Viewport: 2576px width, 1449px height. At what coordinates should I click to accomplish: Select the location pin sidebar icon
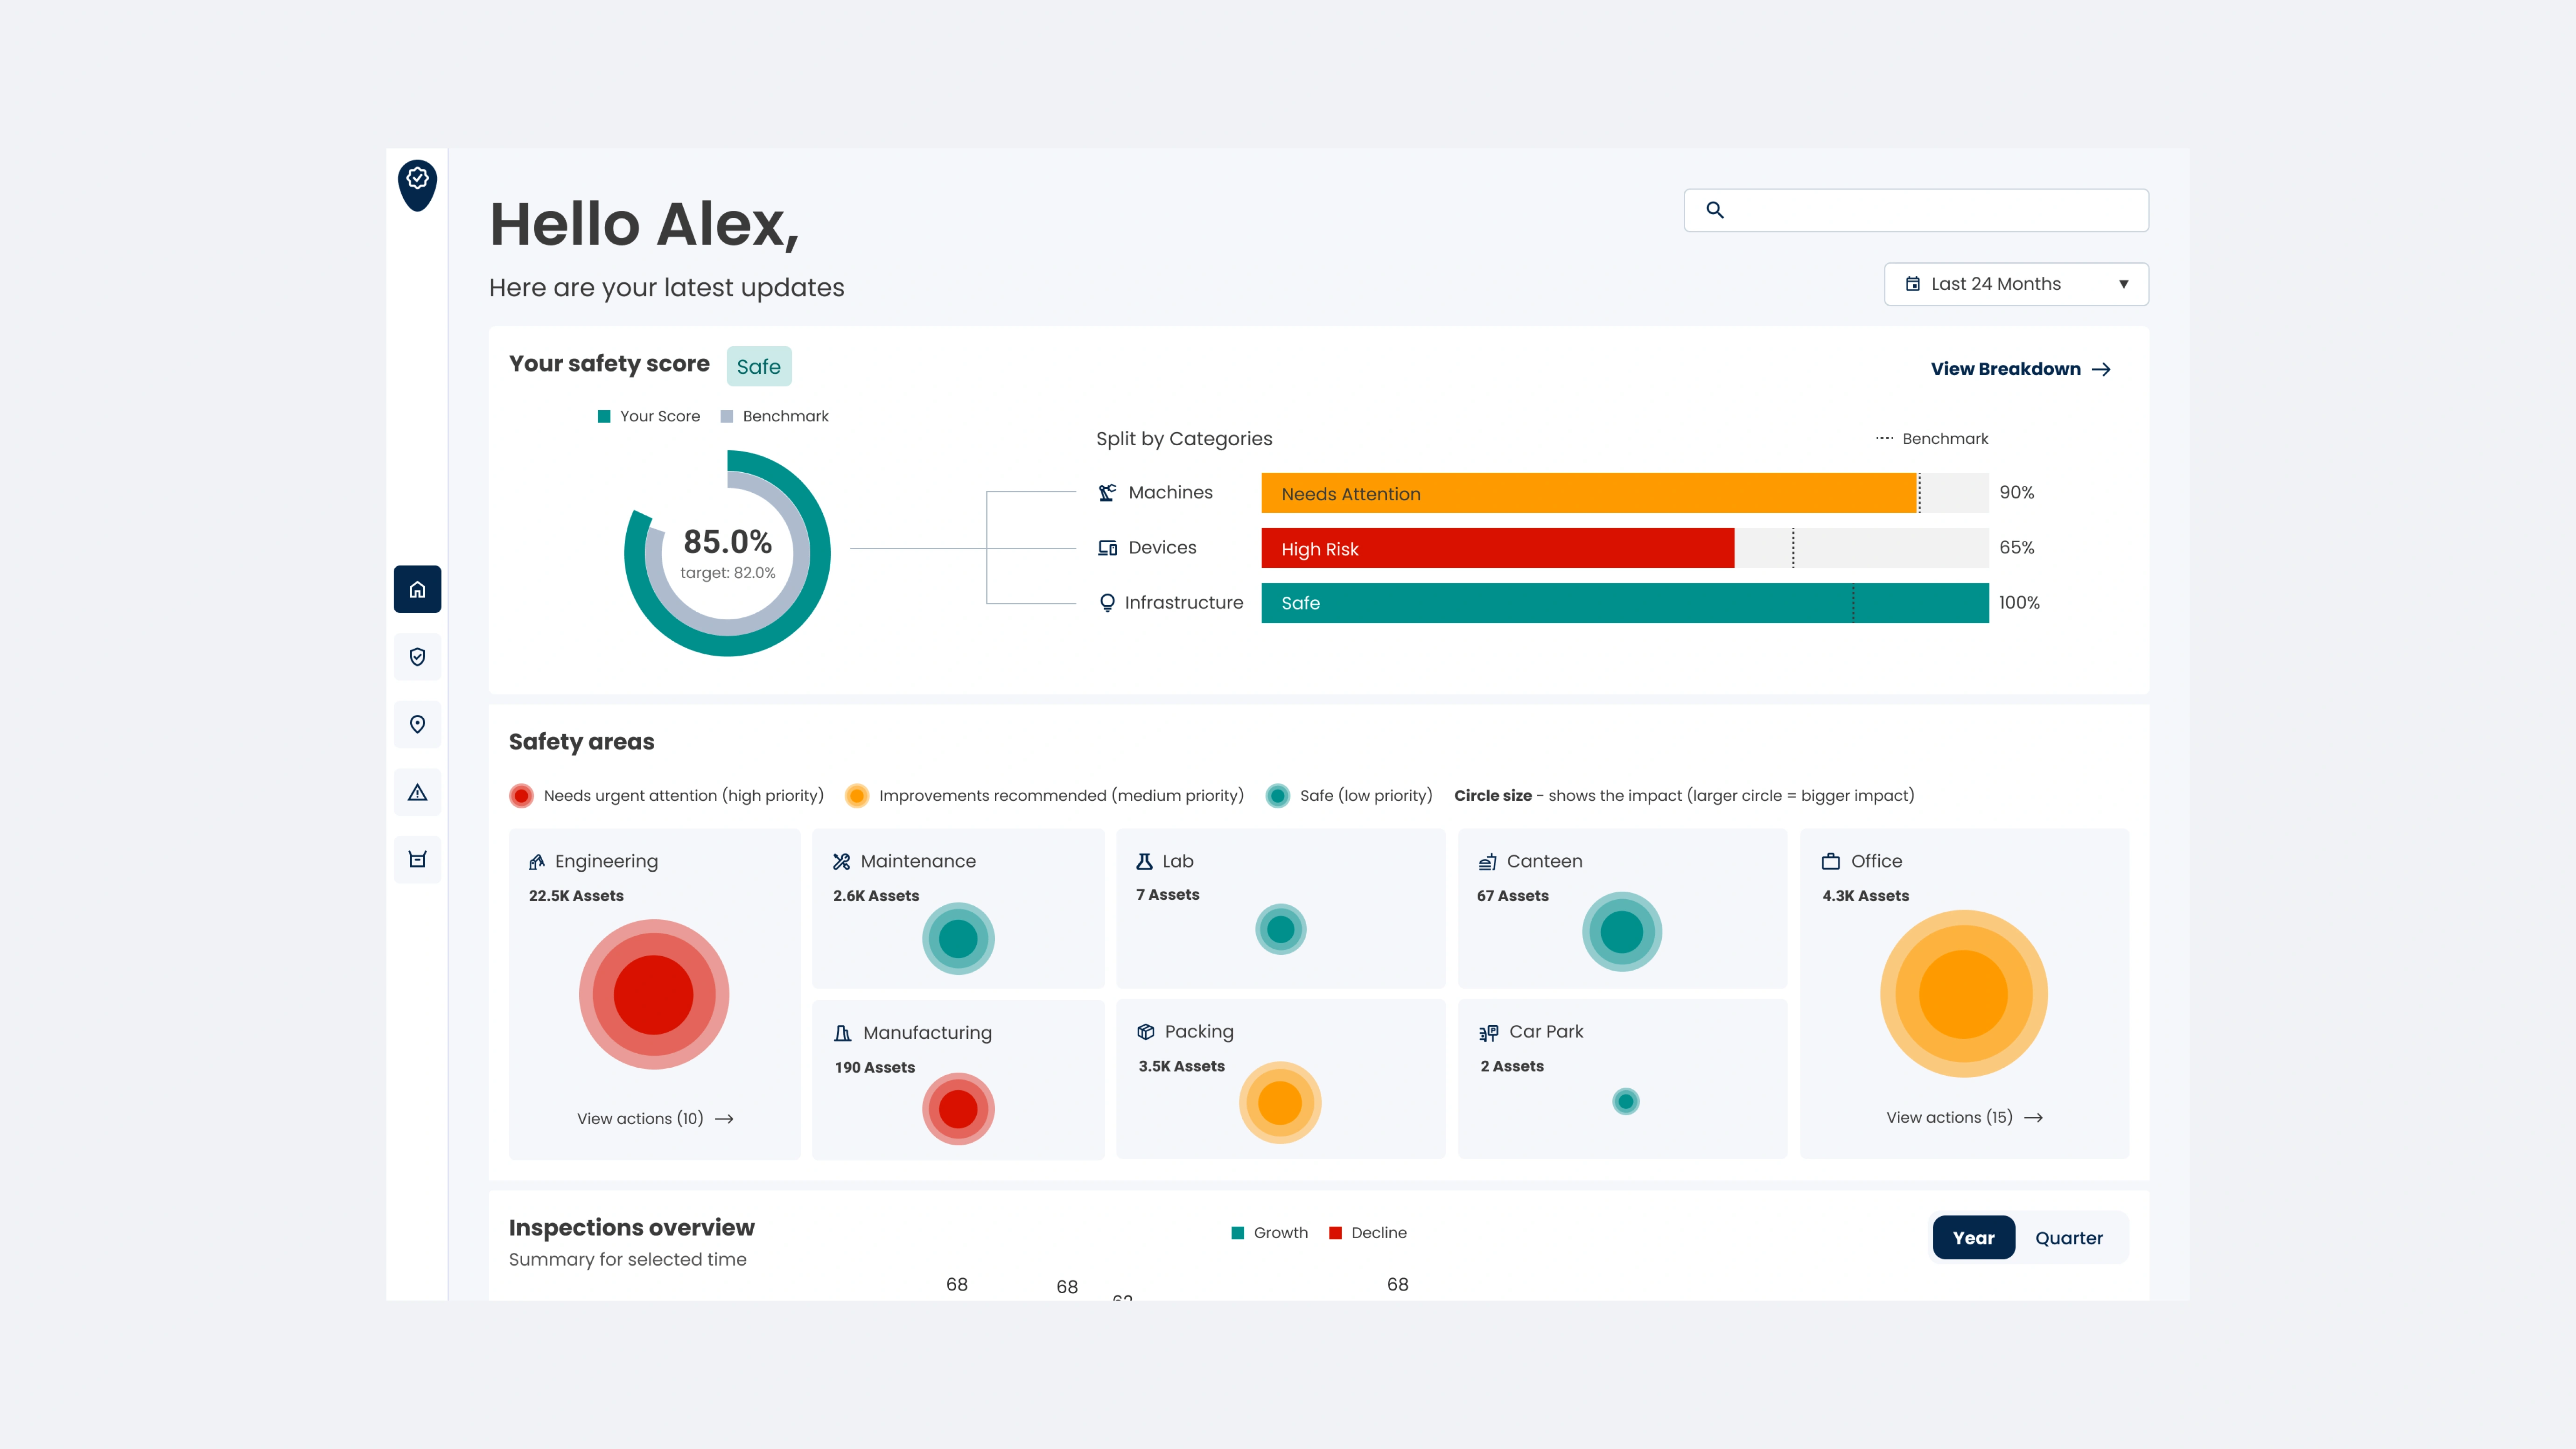[417, 724]
